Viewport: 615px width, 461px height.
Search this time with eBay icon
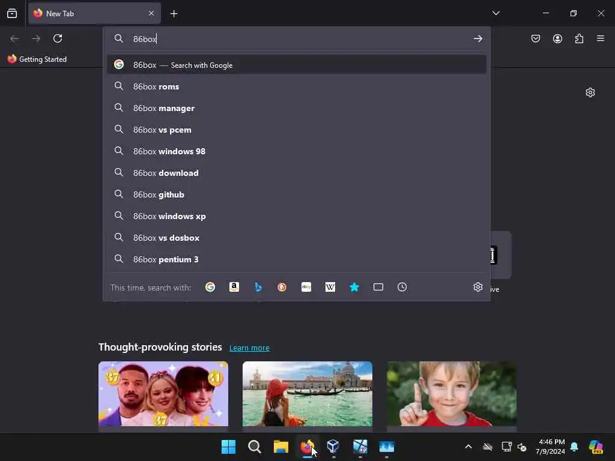306,287
